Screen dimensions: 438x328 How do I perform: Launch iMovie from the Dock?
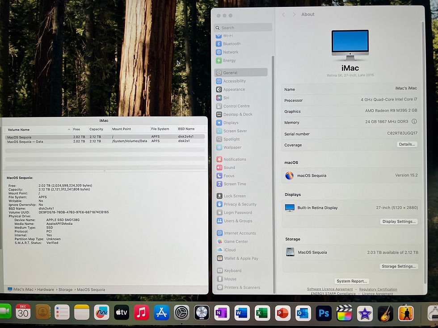click(x=365, y=313)
